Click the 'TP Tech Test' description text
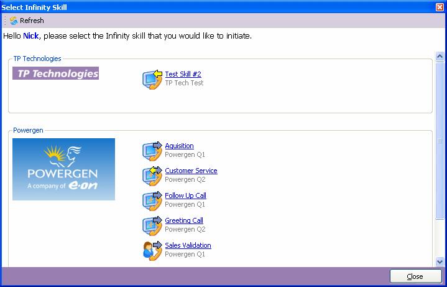Viewport: 447px width, 287px height. coord(184,83)
